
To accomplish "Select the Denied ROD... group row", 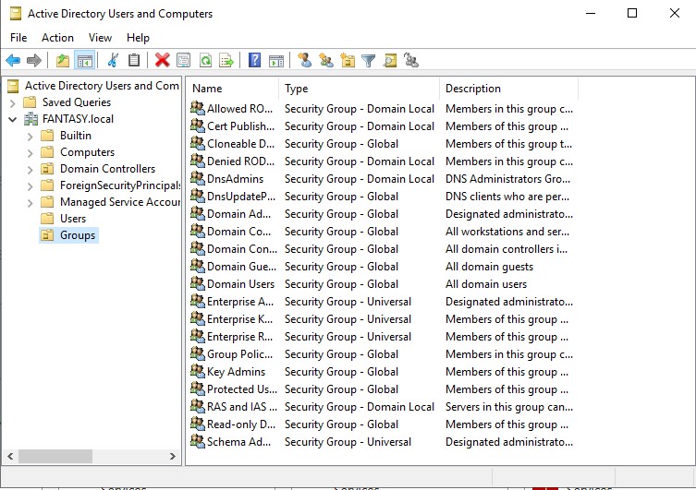I will (x=382, y=161).
